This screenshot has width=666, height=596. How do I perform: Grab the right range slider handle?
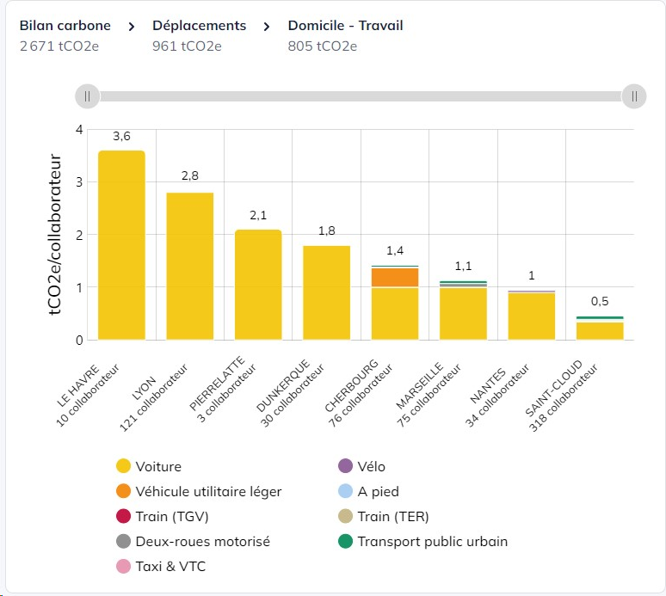coord(634,96)
